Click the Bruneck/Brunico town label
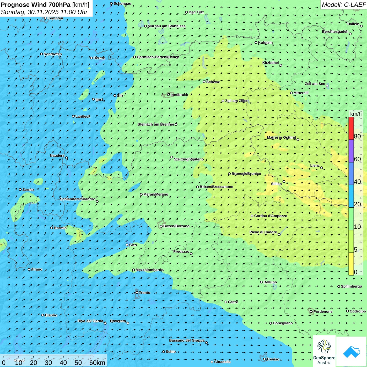The image size is (367, 367). click(246, 174)
